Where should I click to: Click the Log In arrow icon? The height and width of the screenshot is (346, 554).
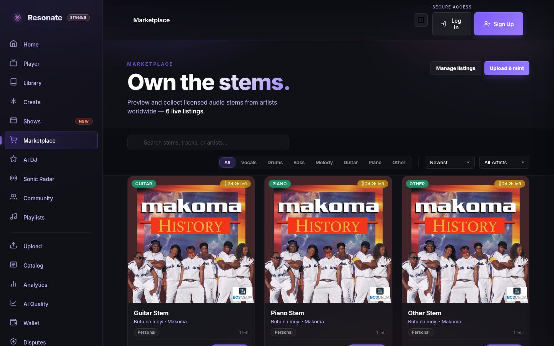[444, 24]
